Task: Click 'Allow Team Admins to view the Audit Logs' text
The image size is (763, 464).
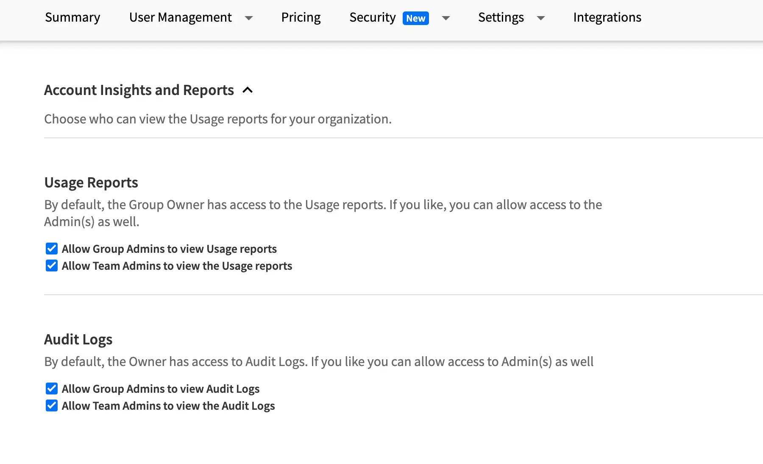Action: [x=168, y=406]
